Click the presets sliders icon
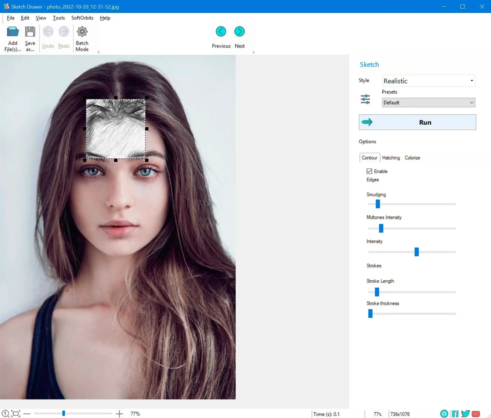This screenshot has width=491, height=418. (x=365, y=99)
